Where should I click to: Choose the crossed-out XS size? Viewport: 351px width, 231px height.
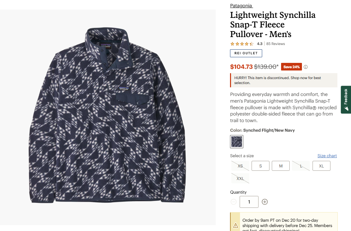(240, 166)
